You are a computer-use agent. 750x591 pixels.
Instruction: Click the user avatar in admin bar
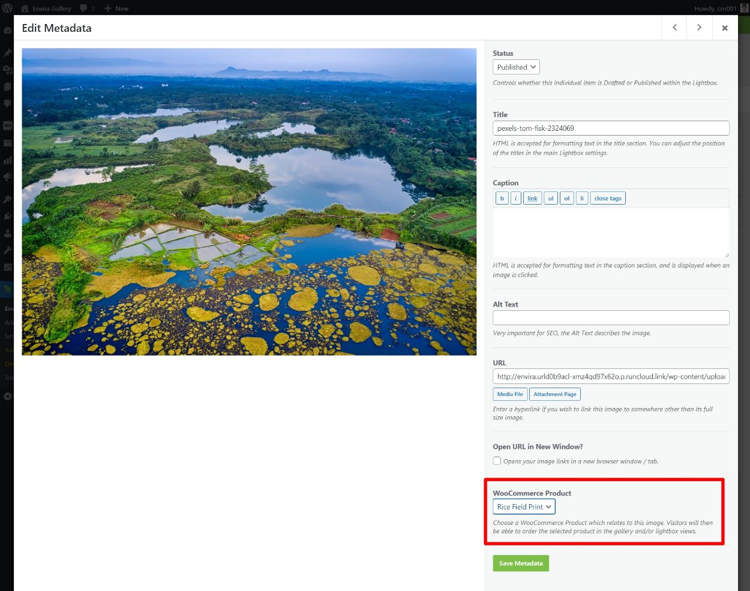tap(744, 8)
